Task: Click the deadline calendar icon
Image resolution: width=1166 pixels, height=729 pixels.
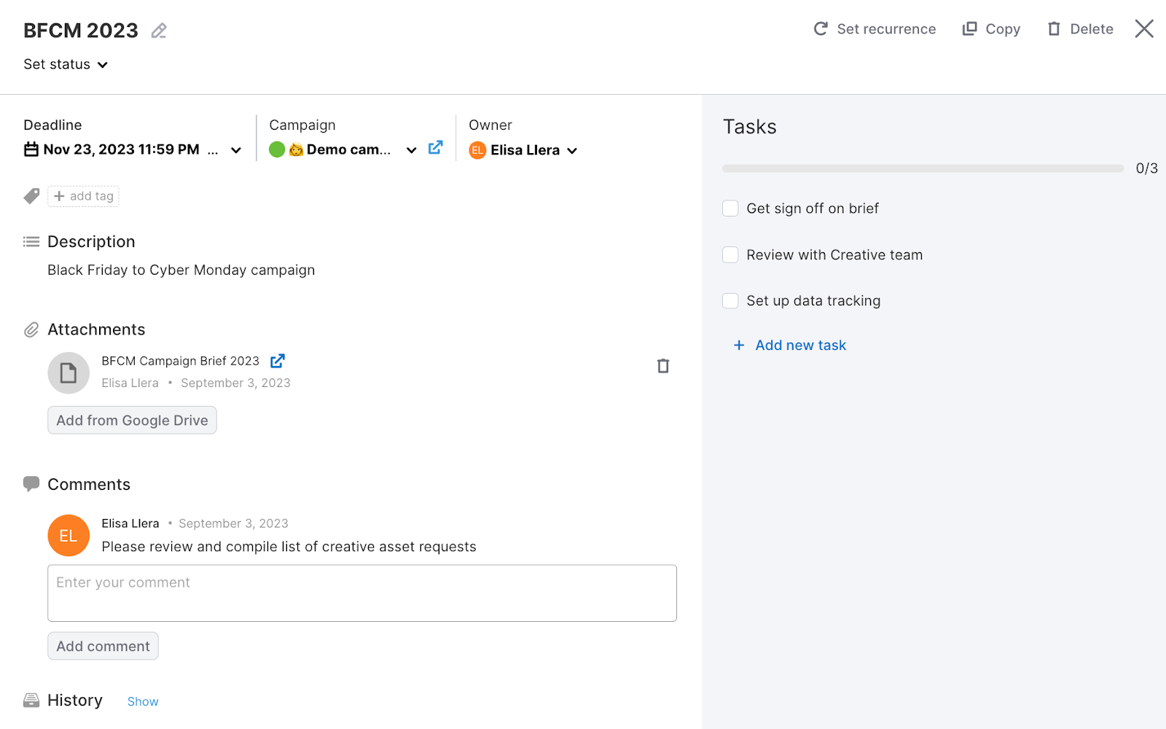Action: coord(31,149)
